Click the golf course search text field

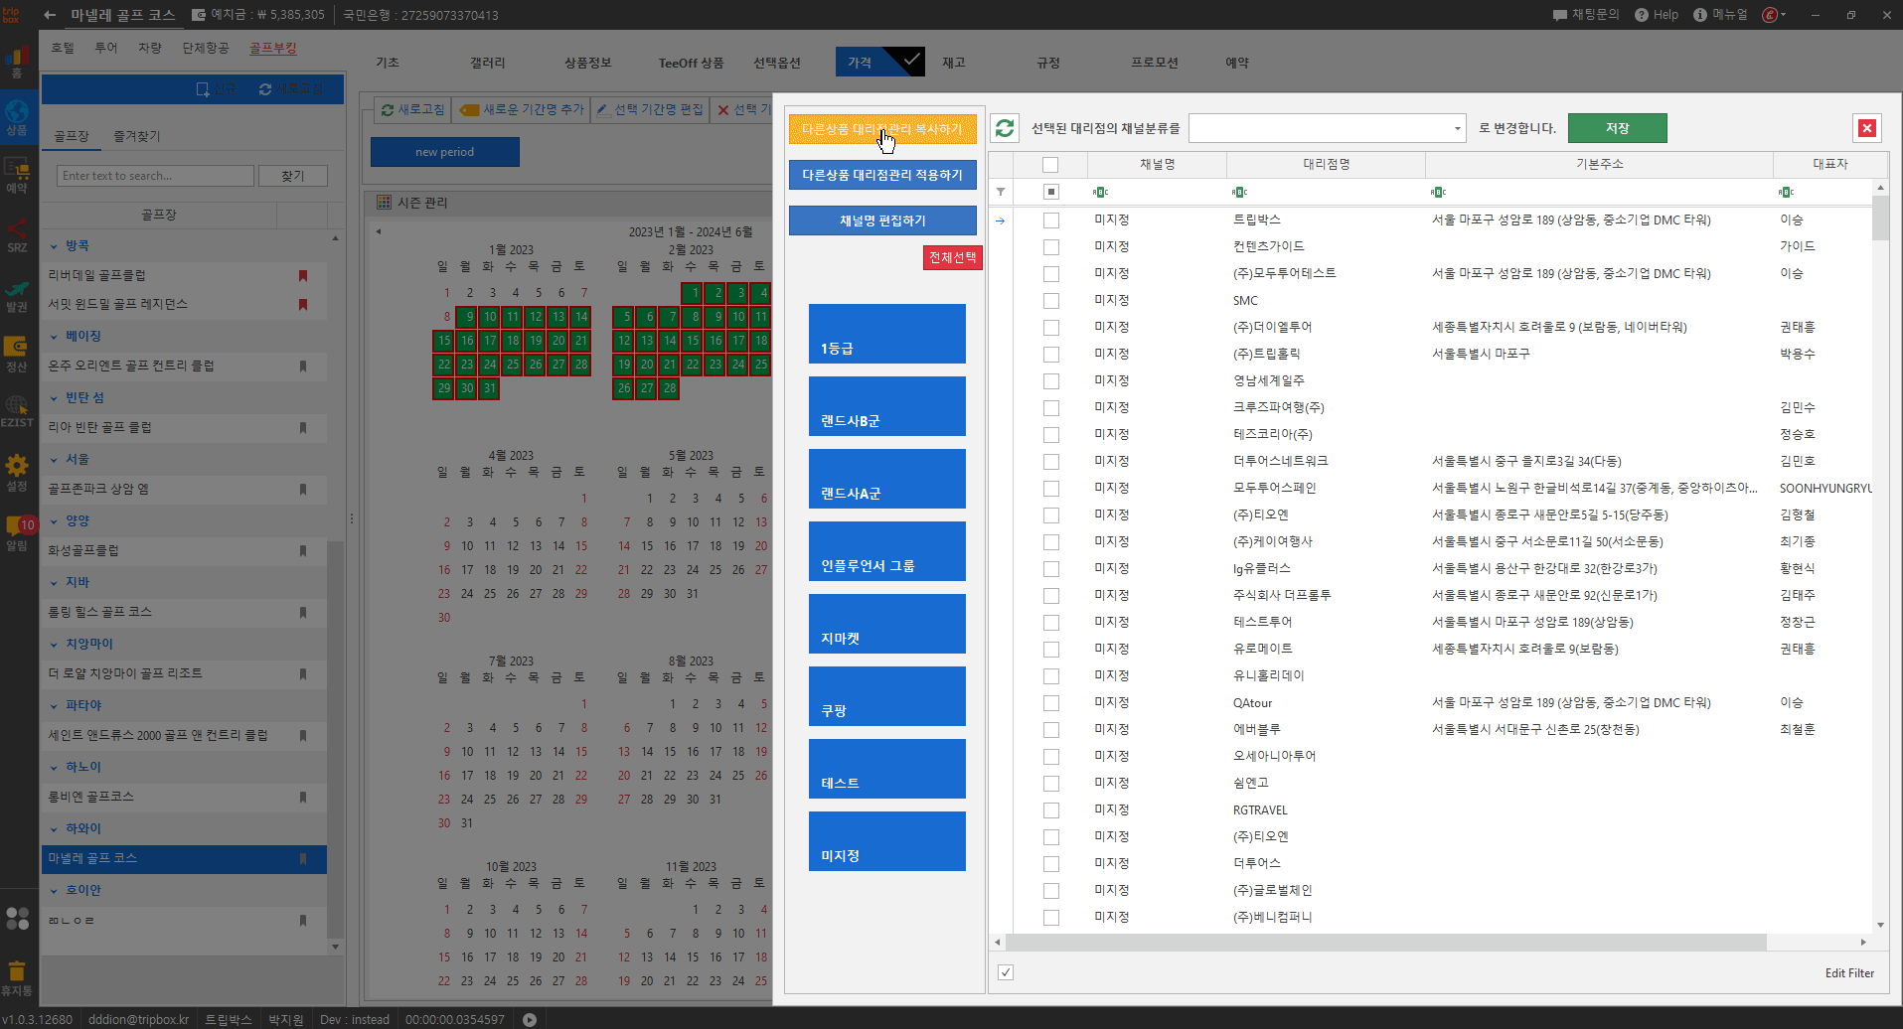click(155, 176)
